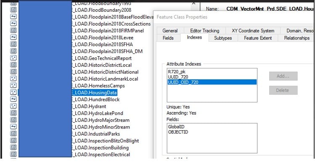315x162 pixels.
Task: Click the line icon beside Floodplain2018BaseFloodEleva
Action: [x=13, y=17]
